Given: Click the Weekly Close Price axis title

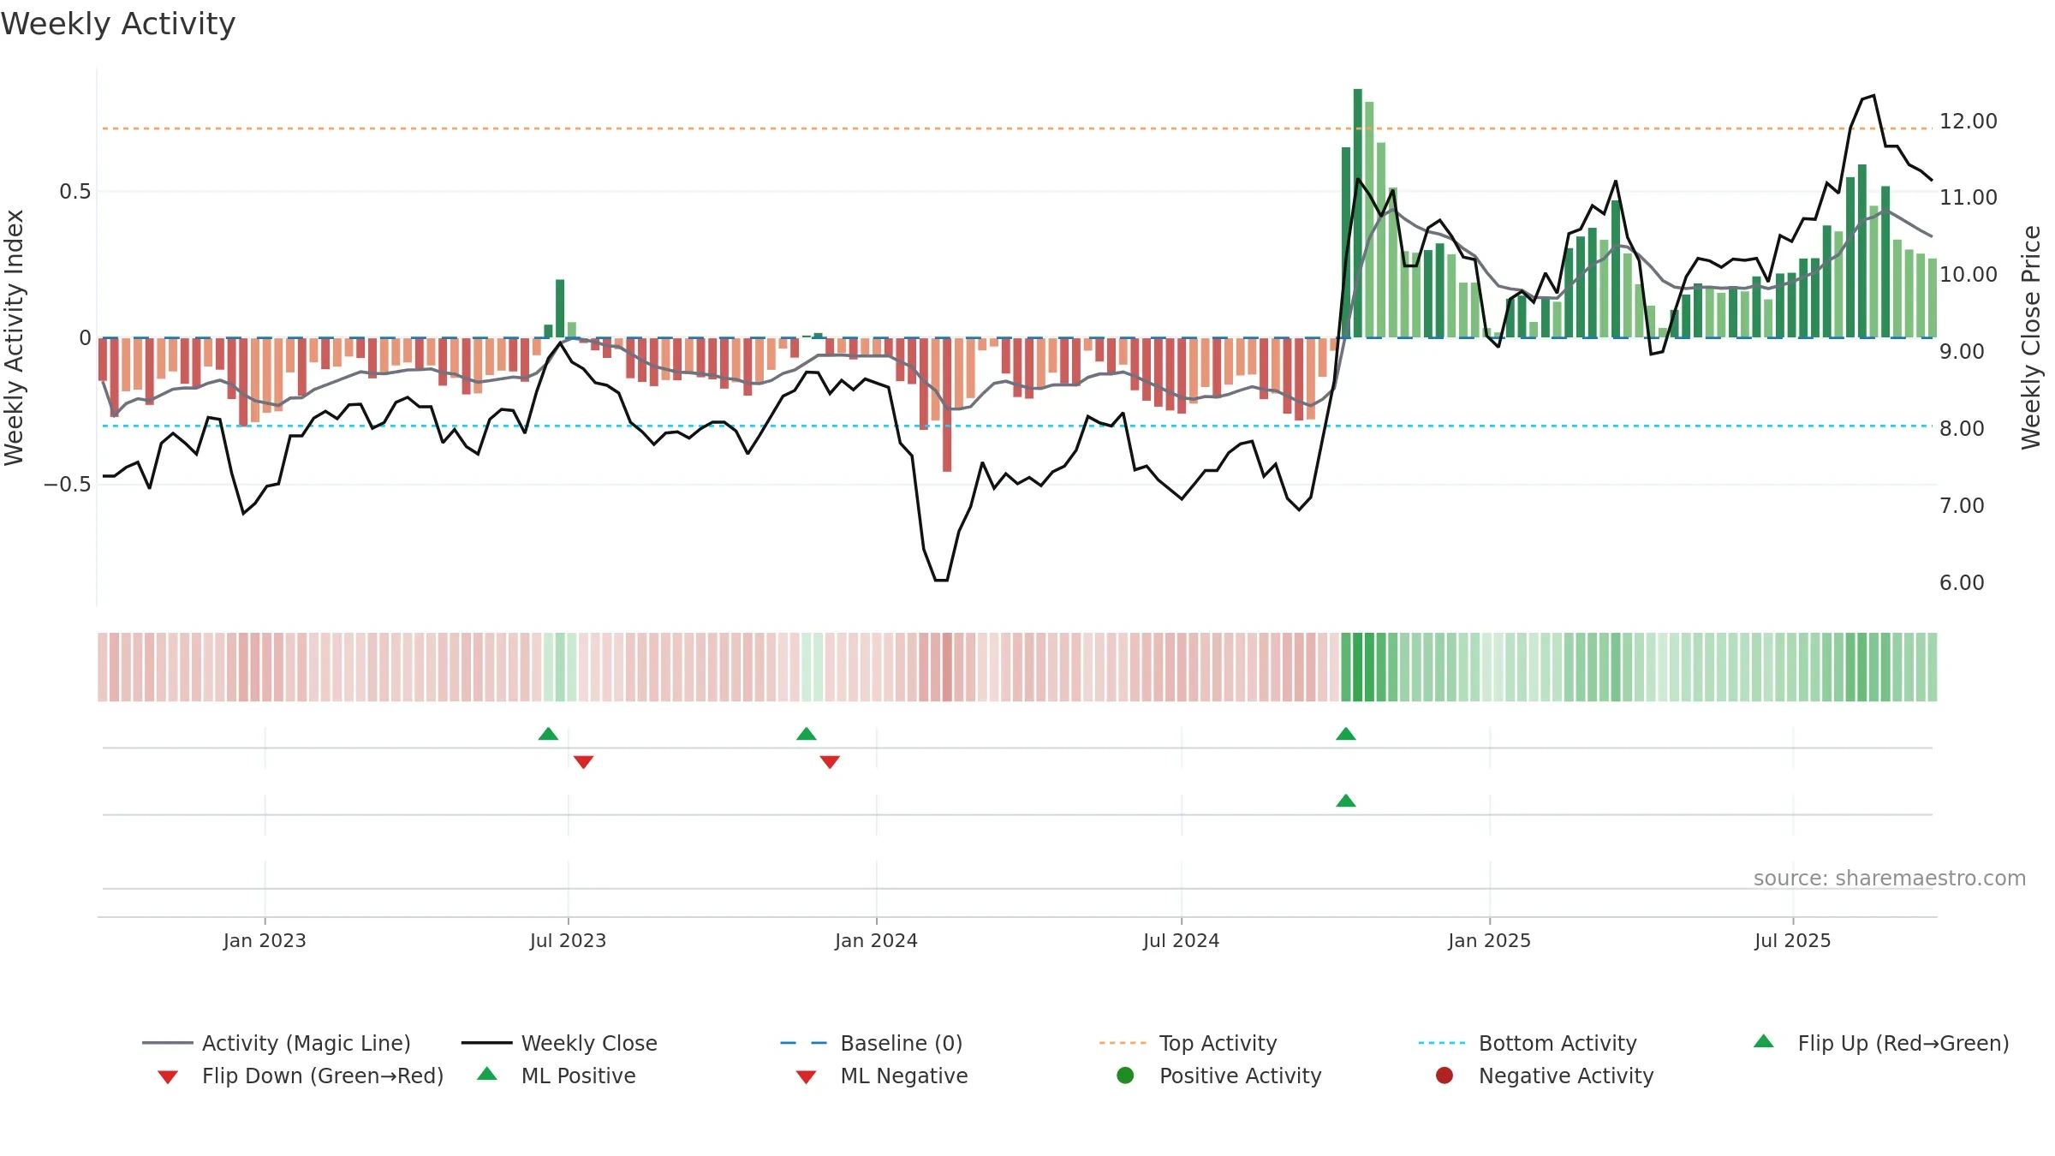Looking at the screenshot, I should [x=2031, y=337].
